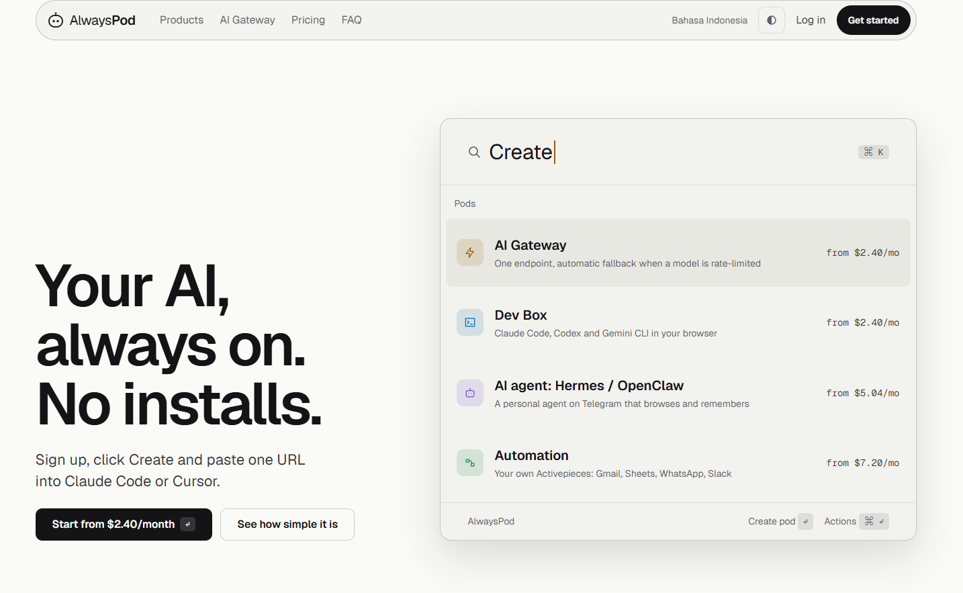This screenshot has height=593, width=963.
Task: Click the search magnifier icon in palette
Action: coord(474,152)
